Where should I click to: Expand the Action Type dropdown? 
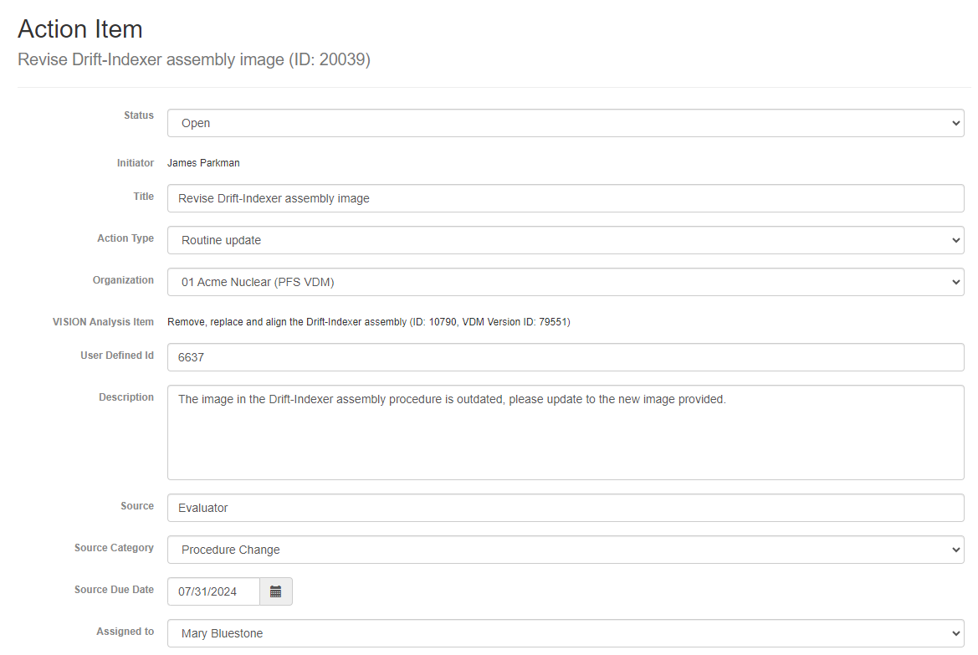565,240
